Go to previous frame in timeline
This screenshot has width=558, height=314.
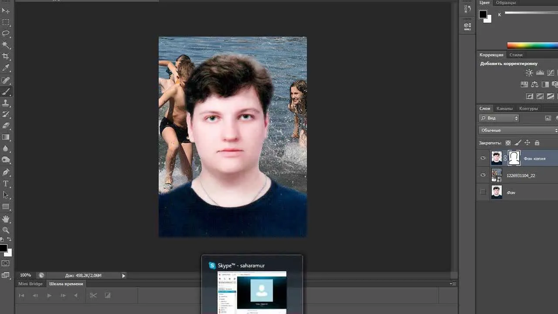click(x=35, y=295)
